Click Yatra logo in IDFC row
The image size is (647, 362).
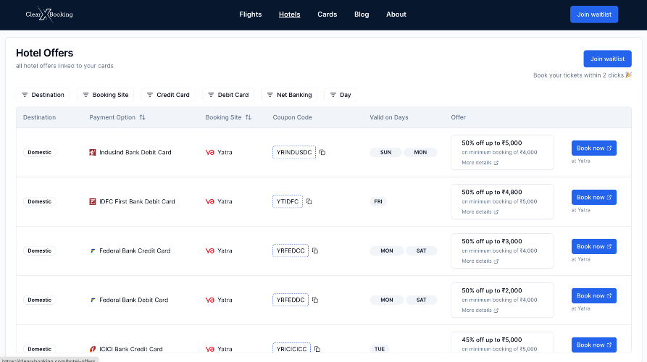click(x=209, y=201)
